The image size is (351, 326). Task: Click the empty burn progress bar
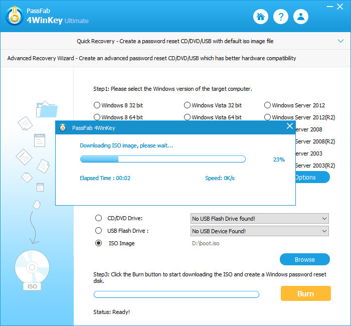point(177,294)
